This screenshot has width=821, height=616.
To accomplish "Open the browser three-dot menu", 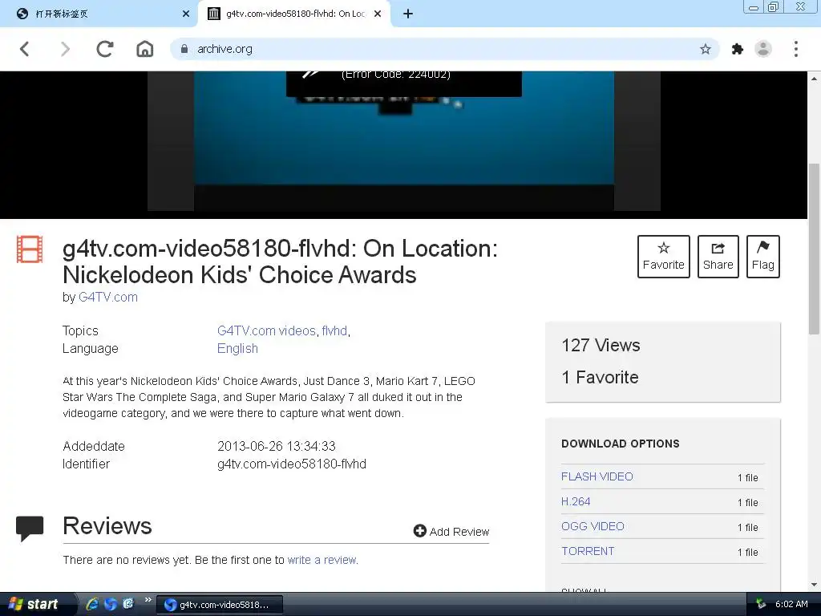I will (796, 49).
